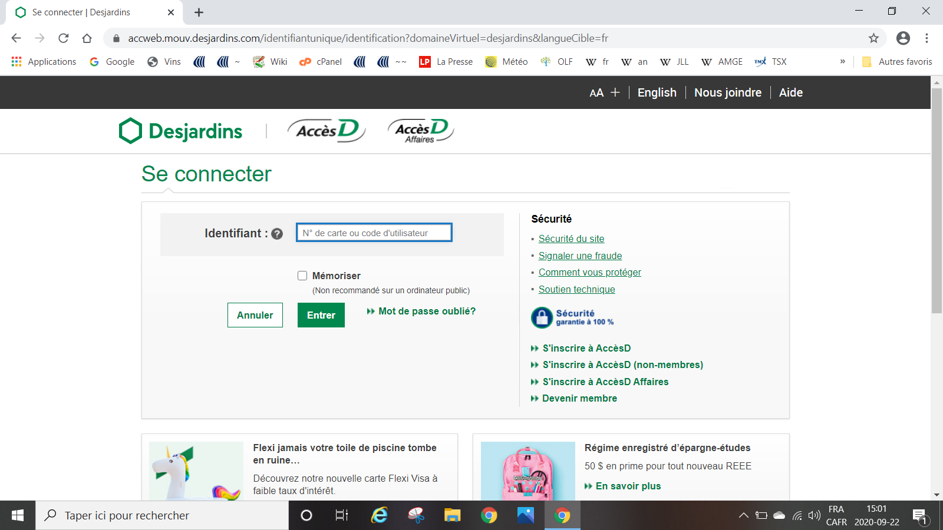Open the Chrome profile avatar menu
Viewport: 943px width, 530px height.
click(x=903, y=38)
